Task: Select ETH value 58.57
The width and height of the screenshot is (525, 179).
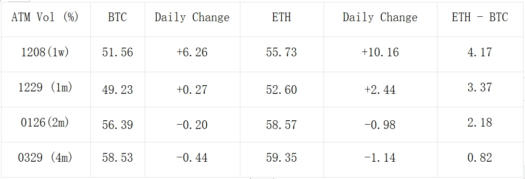Action: (x=282, y=125)
